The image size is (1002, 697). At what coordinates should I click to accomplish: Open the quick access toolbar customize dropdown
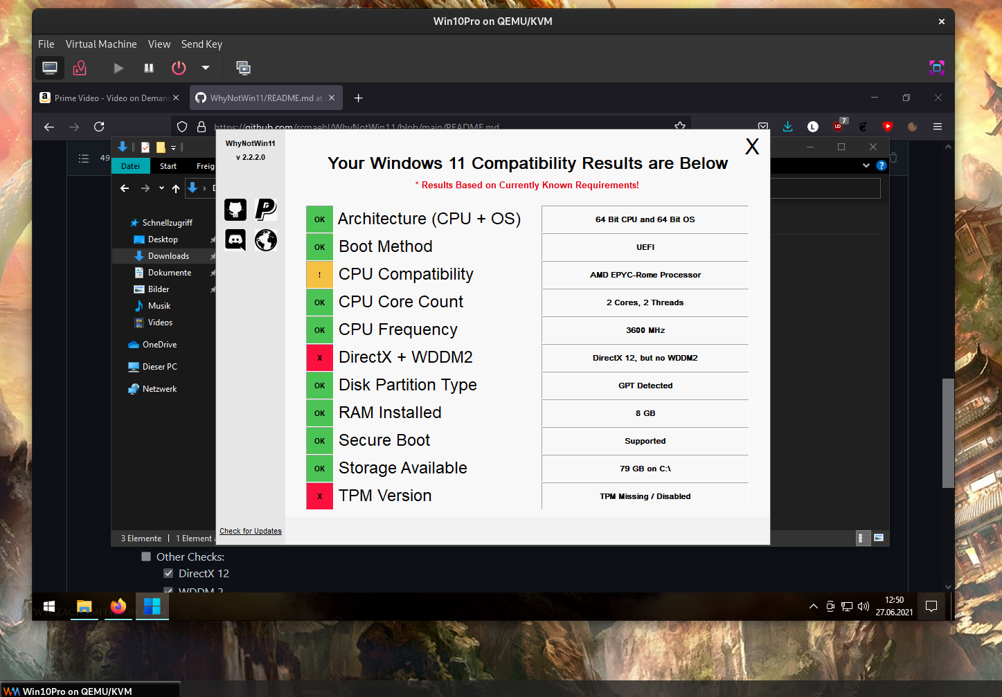173,147
